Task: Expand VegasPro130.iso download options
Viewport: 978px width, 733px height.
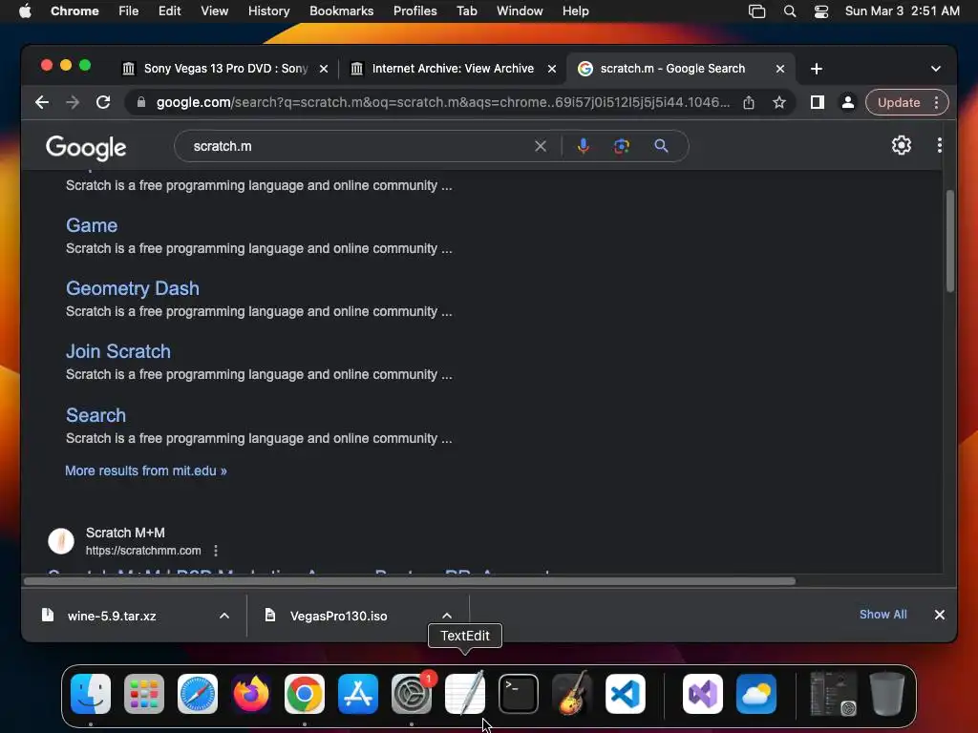Action: click(x=447, y=616)
